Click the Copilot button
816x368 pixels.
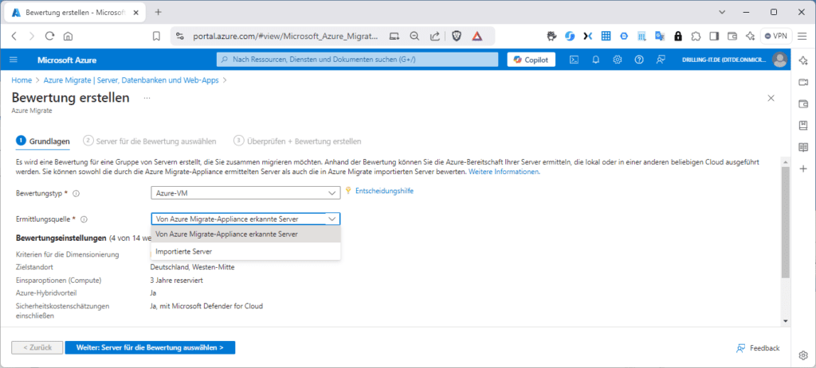(x=531, y=60)
